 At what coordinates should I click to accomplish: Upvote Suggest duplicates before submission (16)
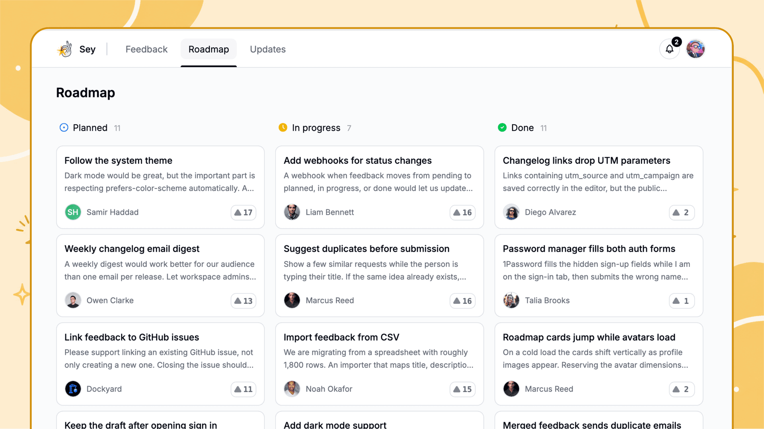[x=462, y=301]
